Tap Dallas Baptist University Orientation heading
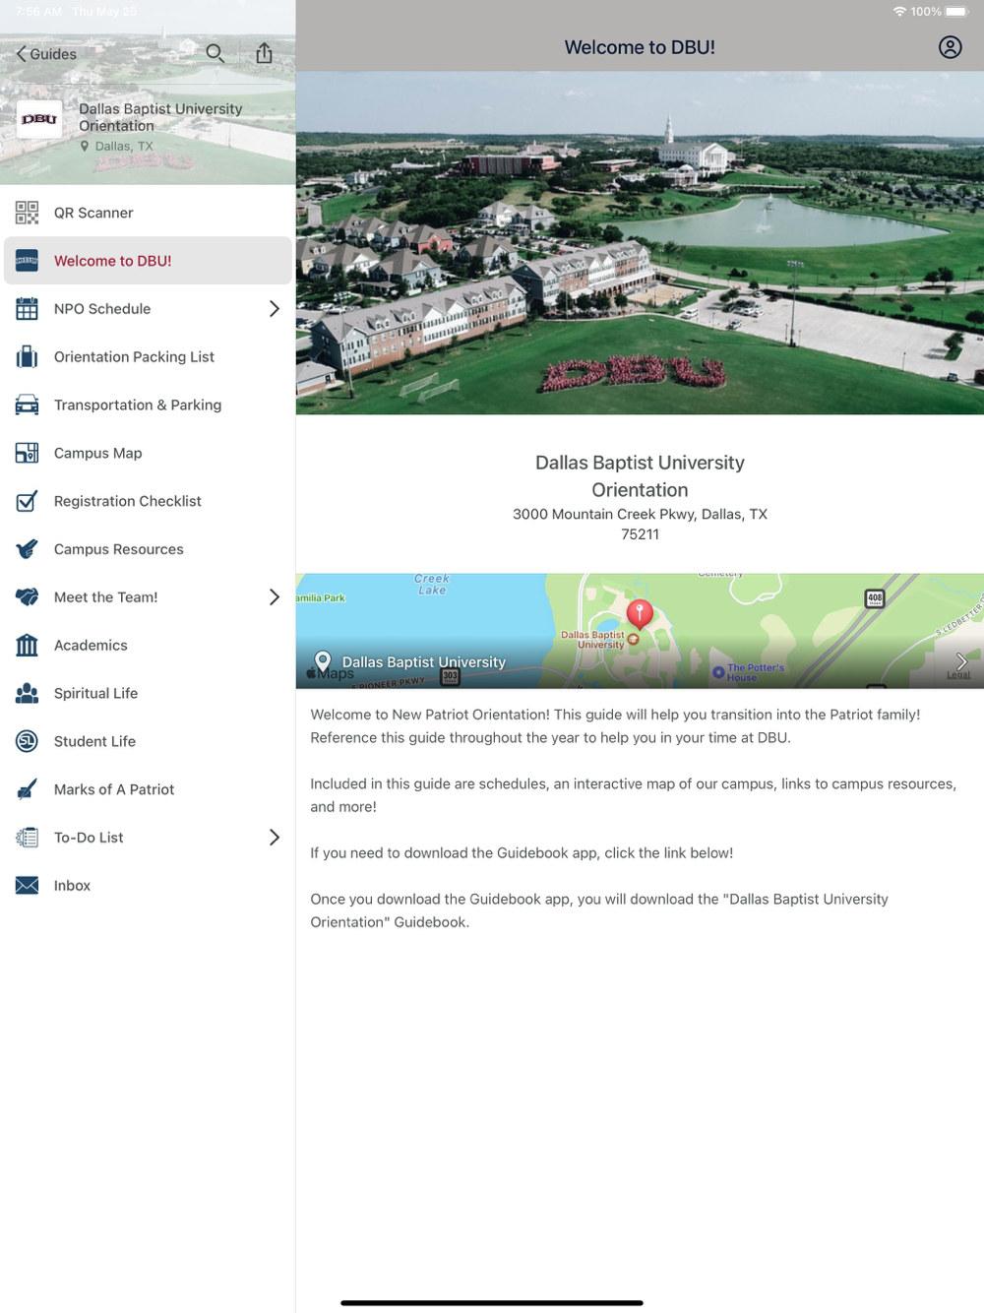Screen dimensions: 984x1313 (640, 476)
